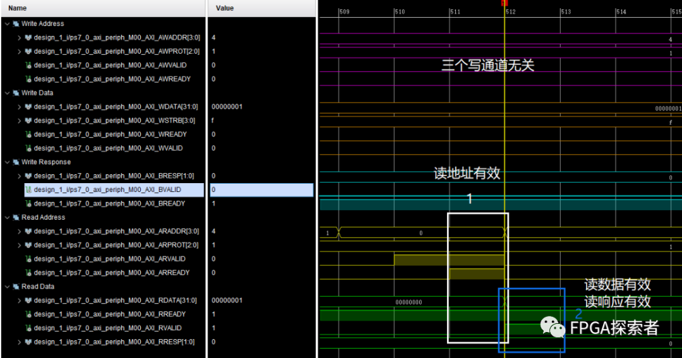
Task: Click the ARADDR[3:0] bus icon
Action: pos(28,231)
